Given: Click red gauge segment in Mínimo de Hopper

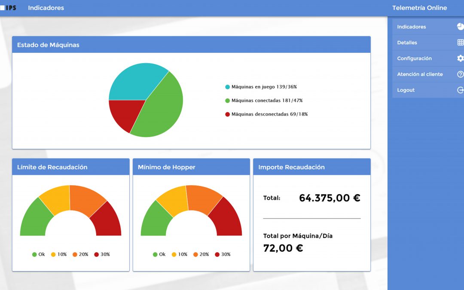Looking at the screenshot, I should click(226, 219).
